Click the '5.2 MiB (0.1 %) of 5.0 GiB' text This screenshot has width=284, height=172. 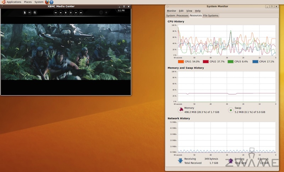pyautogui.click(x=250, y=112)
